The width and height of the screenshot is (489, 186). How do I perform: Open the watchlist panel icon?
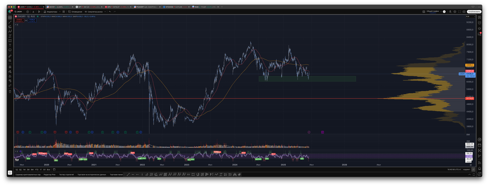tap(479, 17)
